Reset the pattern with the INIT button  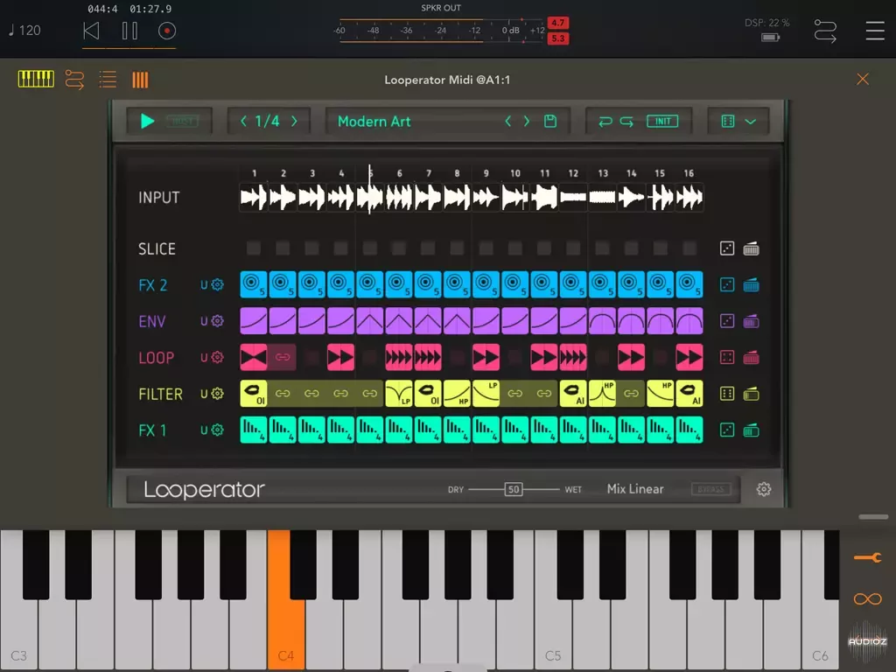662,121
